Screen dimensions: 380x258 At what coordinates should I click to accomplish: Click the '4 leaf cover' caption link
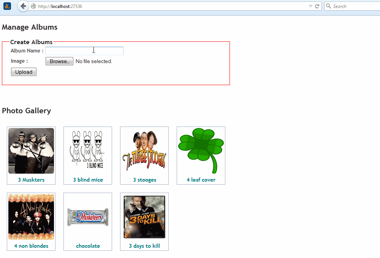point(201,180)
